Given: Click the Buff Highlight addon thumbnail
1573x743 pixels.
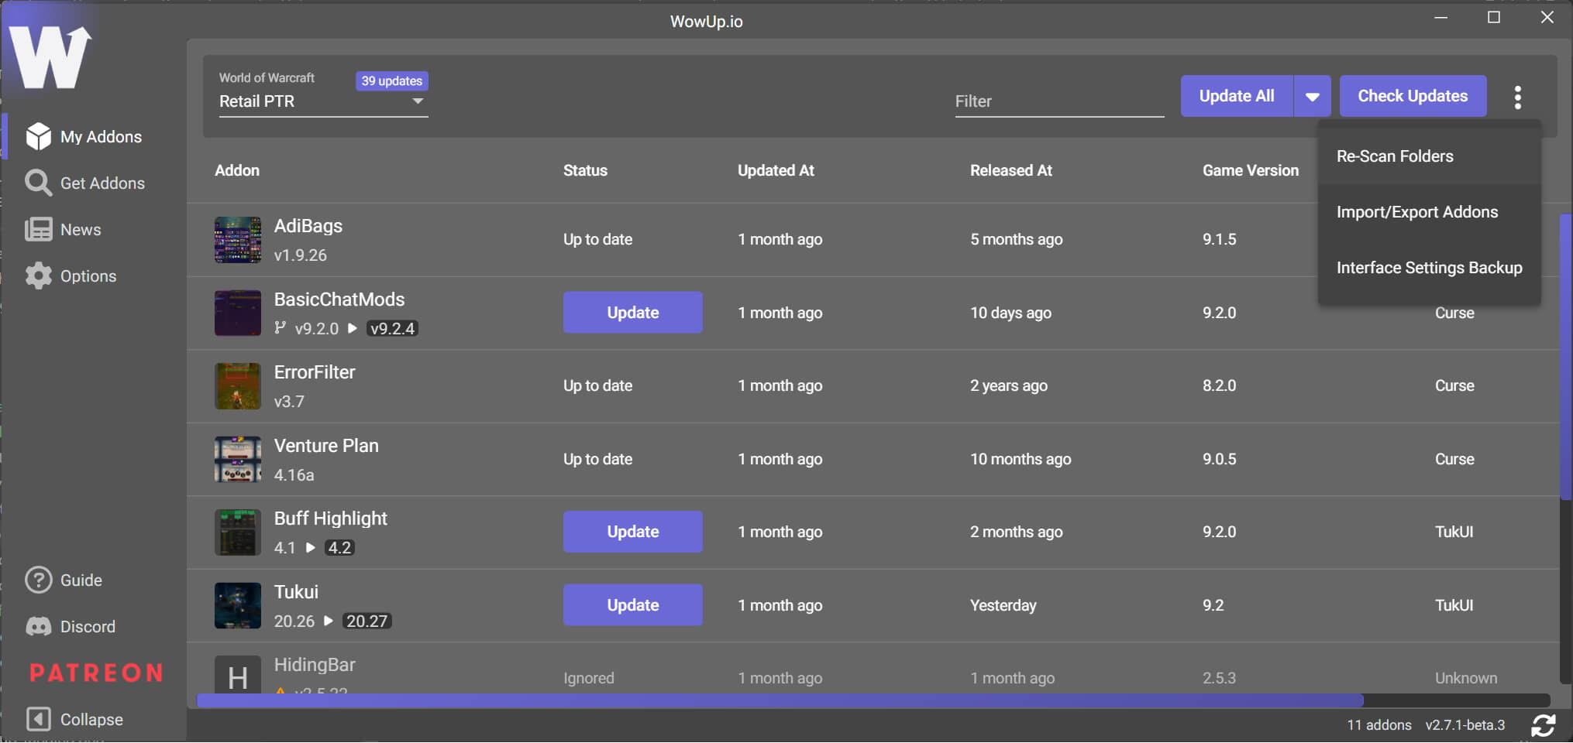Looking at the screenshot, I should click(237, 532).
